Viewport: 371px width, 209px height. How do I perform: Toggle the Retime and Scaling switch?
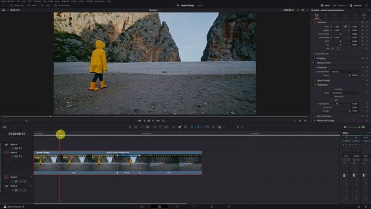tap(314, 121)
